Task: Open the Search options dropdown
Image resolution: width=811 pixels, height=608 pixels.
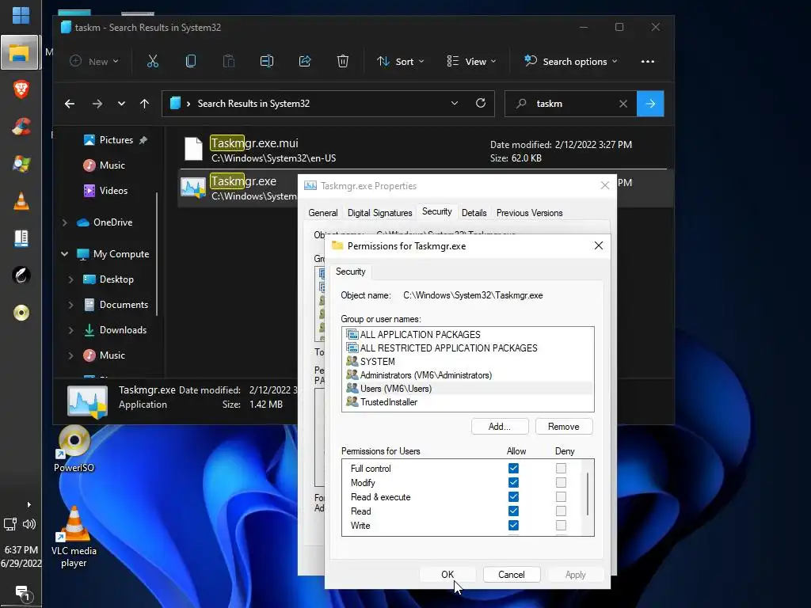Action: (570, 62)
